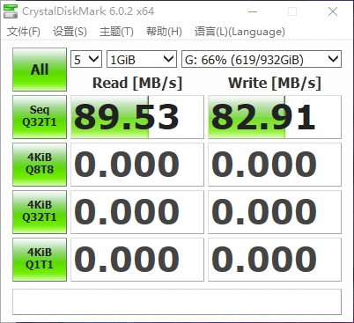Screen dimensions: 354x323
Task: Open the 帮助(H) menu
Action: [164, 32]
